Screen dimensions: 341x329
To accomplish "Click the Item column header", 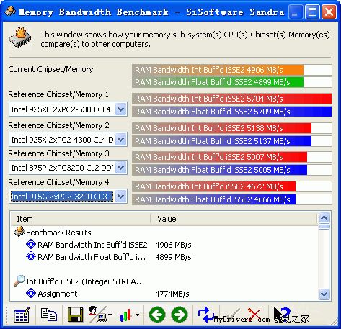I will pyautogui.click(x=81, y=219).
